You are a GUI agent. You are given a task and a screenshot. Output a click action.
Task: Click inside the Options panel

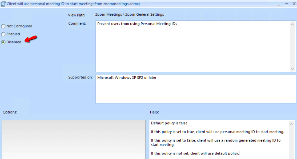click(x=74, y=139)
